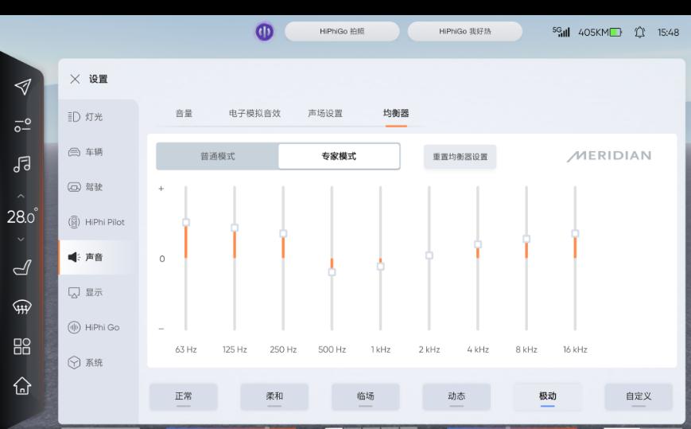The height and width of the screenshot is (429, 691).
Task: Raise temperature with the up chevron
Action: click(21, 196)
